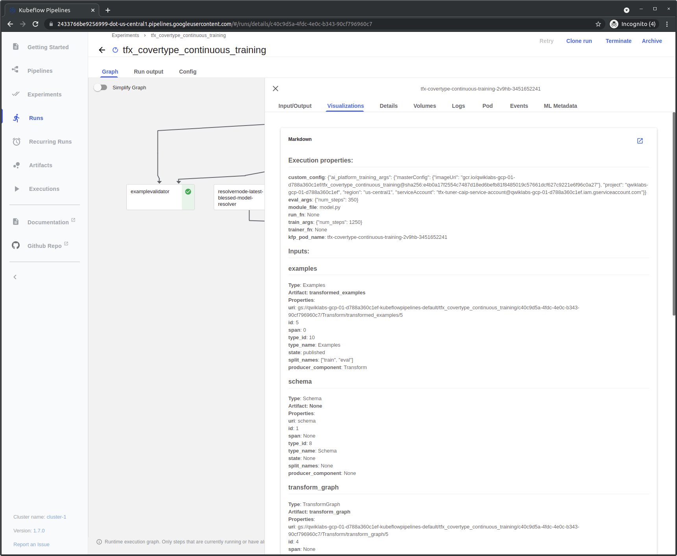
Task: Click browser back navigation arrow
Action: click(x=10, y=24)
